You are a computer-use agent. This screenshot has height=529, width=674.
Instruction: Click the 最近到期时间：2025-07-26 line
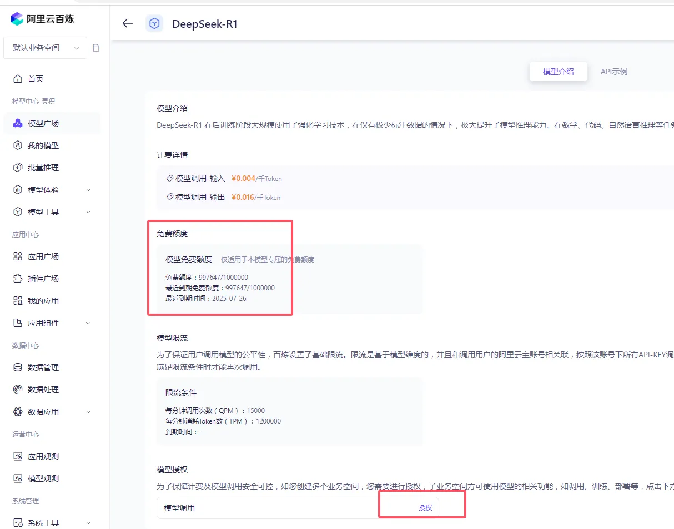[206, 299]
